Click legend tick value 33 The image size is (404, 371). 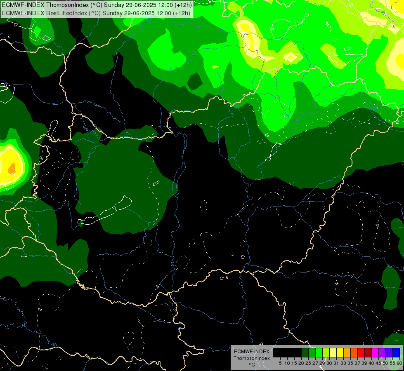(x=343, y=363)
